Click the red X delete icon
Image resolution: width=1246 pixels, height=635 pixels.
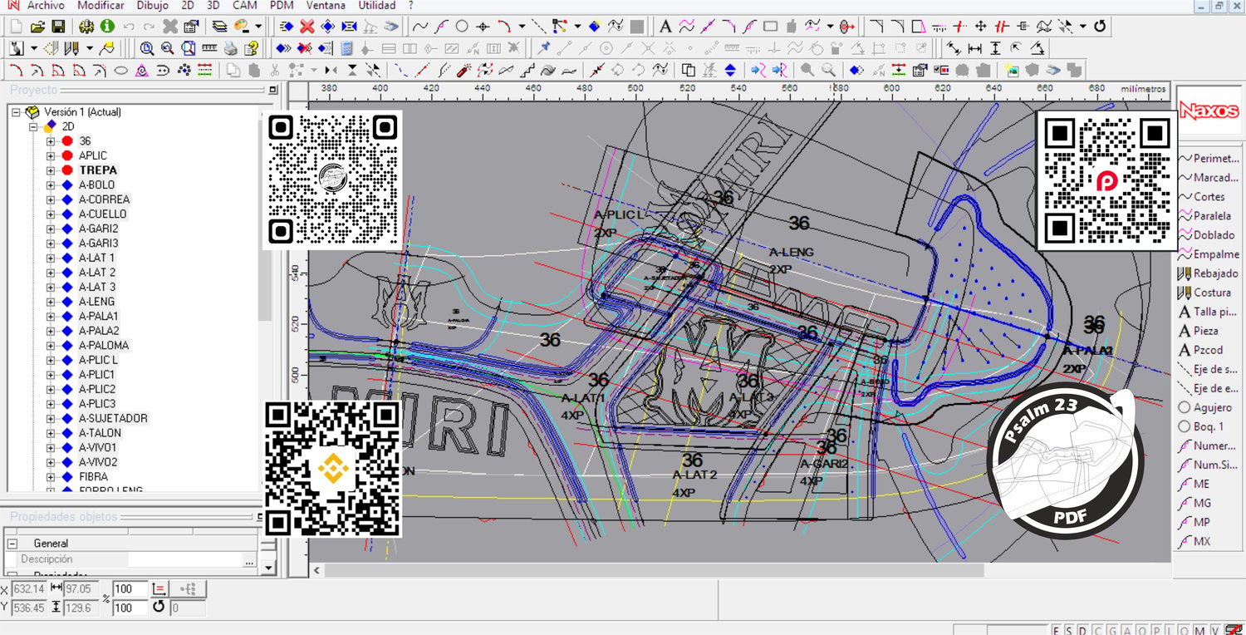[x=307, y=27]
